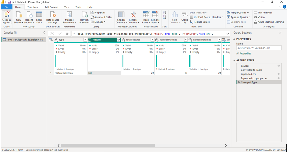Click the horizontal scrollbar left arrow
This screenshot has height=152, width=288.
[x=59, y=145]
